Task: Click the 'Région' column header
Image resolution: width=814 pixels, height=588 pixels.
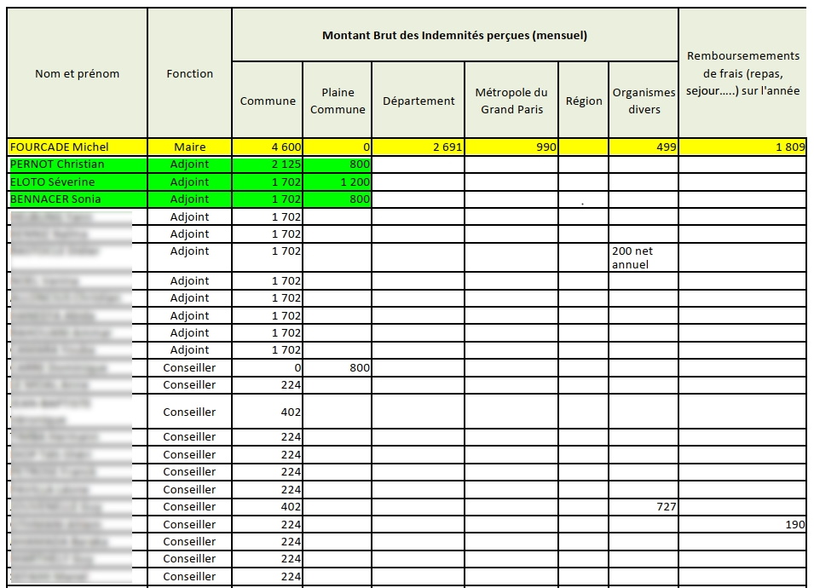Action: 584,101
